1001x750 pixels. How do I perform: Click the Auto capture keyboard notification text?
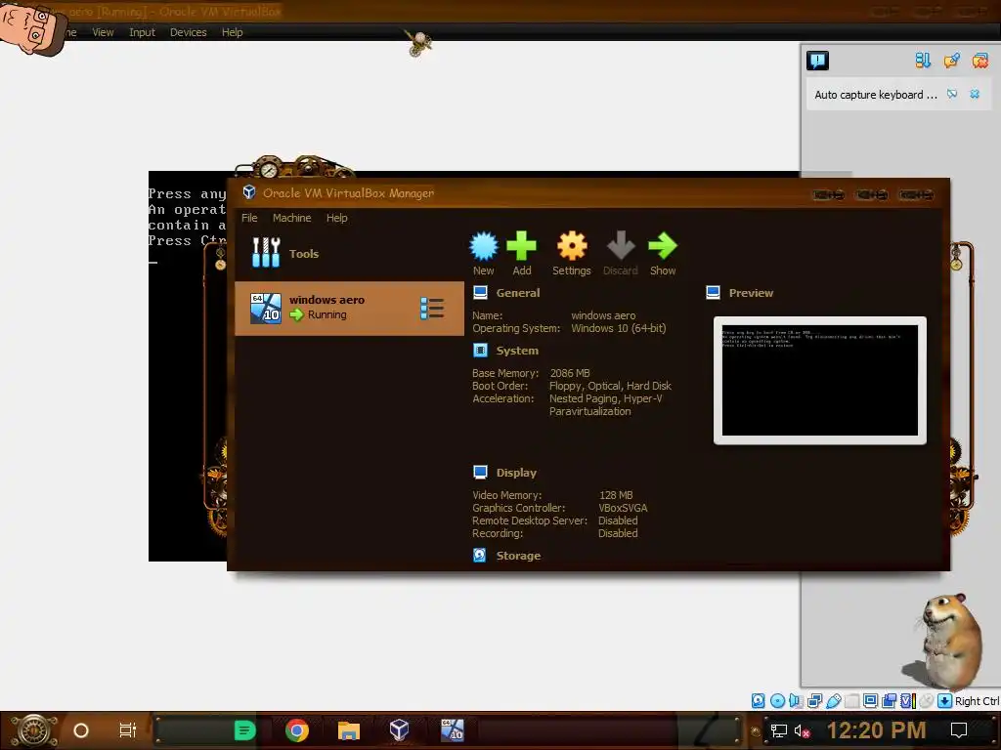(875, 95)
